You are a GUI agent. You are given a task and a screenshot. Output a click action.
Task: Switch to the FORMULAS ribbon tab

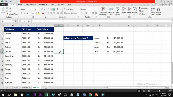pyautogui.click(x=43, y=5)
